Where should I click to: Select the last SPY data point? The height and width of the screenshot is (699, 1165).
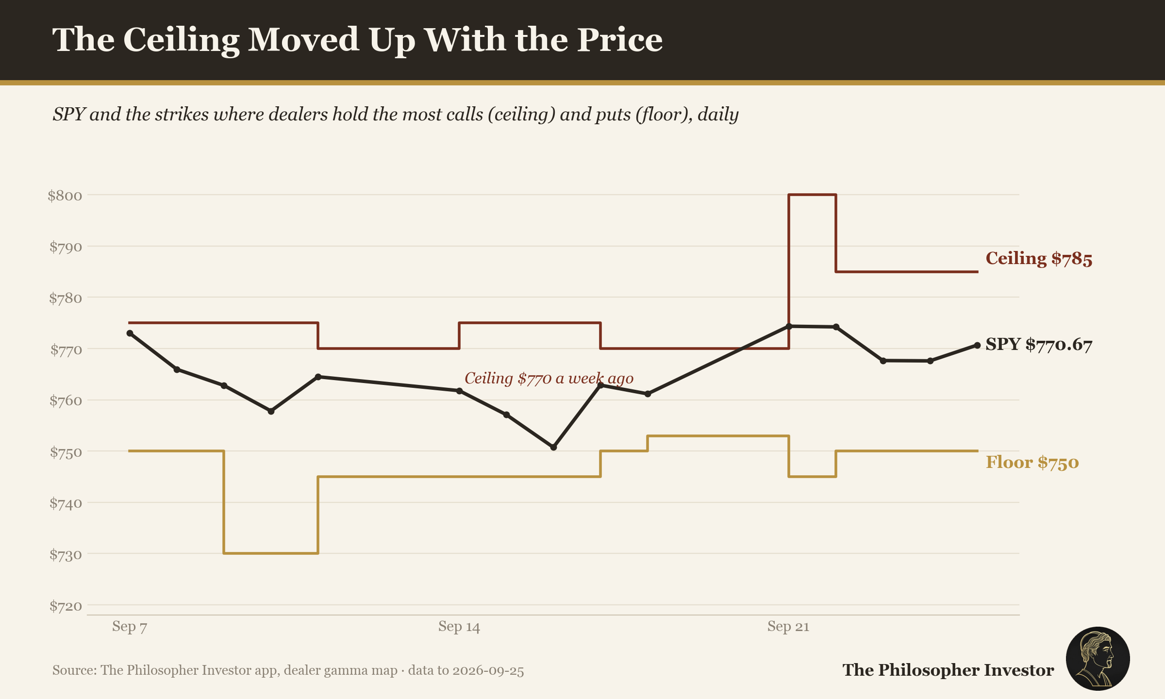977,345
